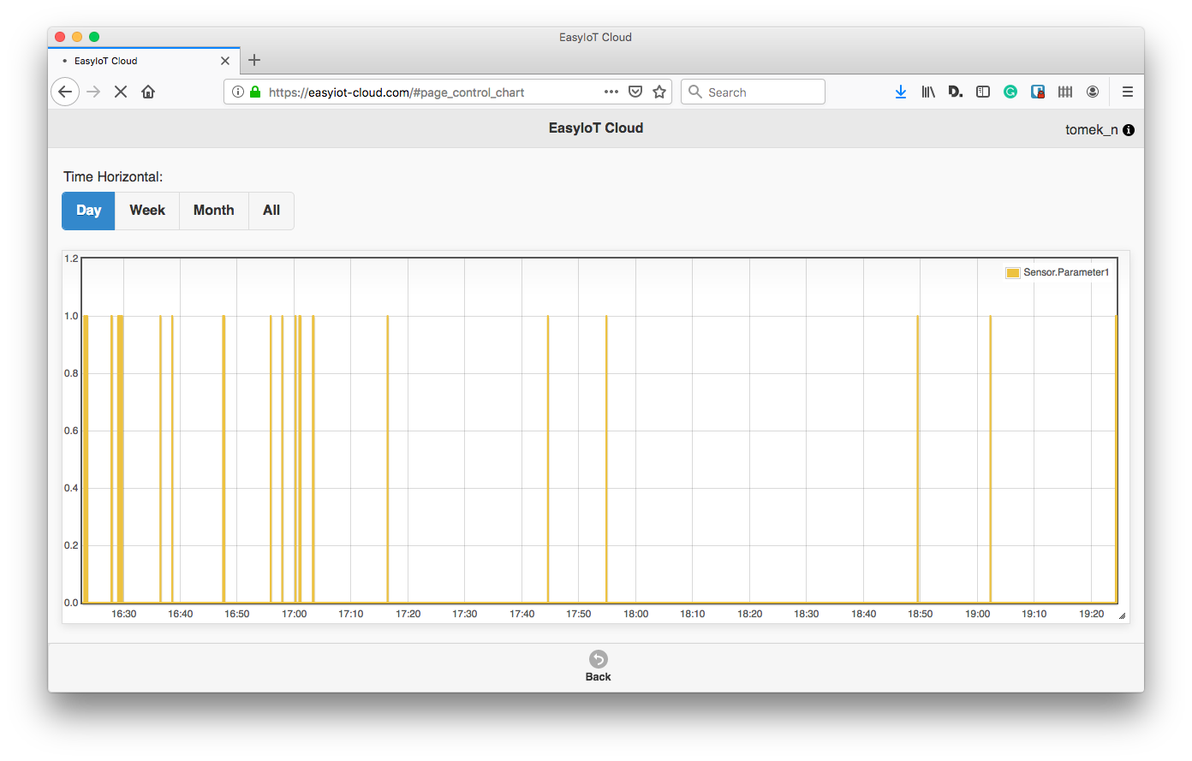Open the Library bookmarks icon

pos(928,92)
